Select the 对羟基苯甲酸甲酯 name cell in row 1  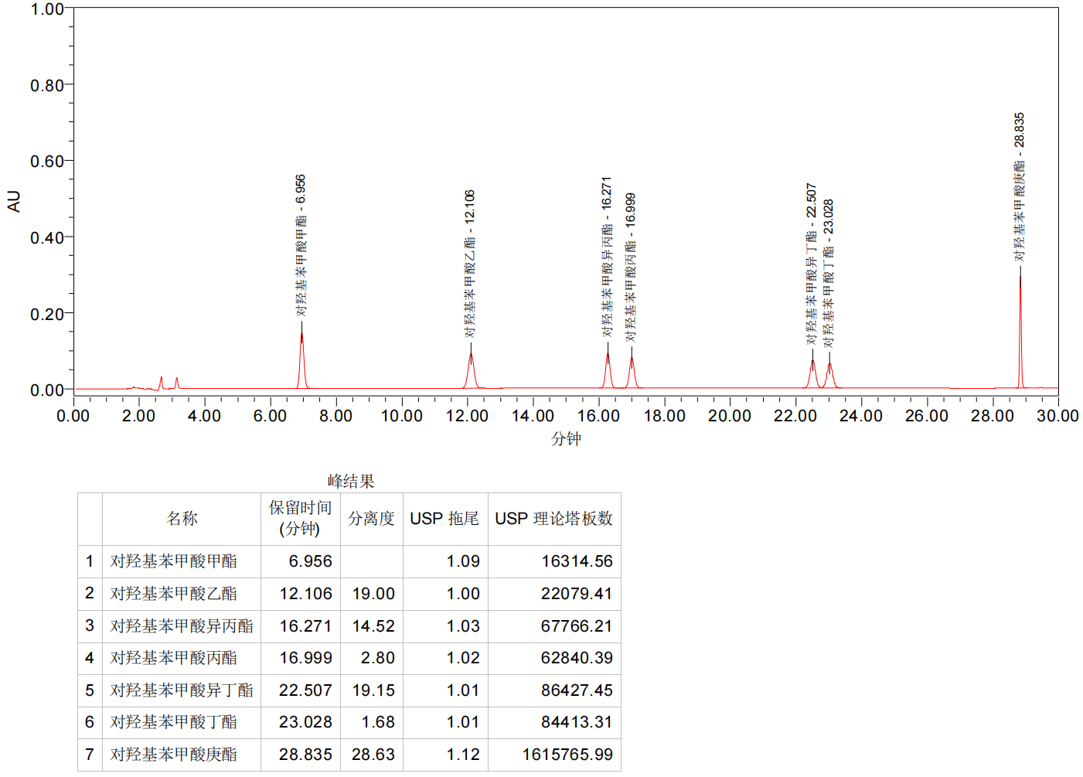[x=174, y=561]
